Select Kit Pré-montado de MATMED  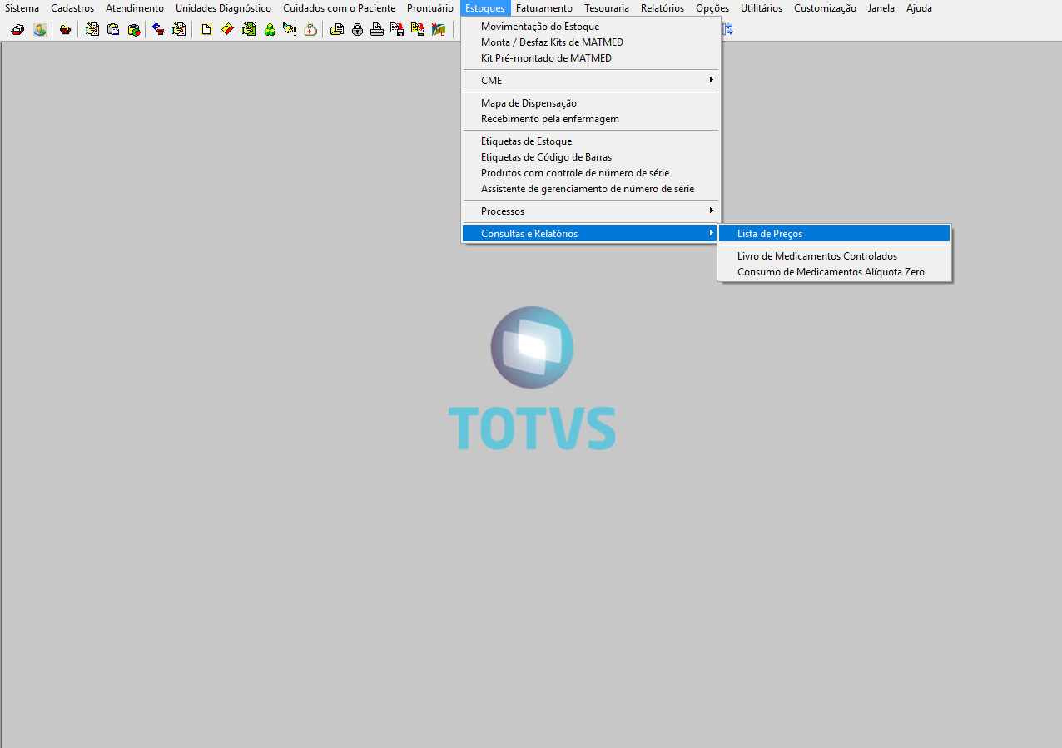coord(591,58)
